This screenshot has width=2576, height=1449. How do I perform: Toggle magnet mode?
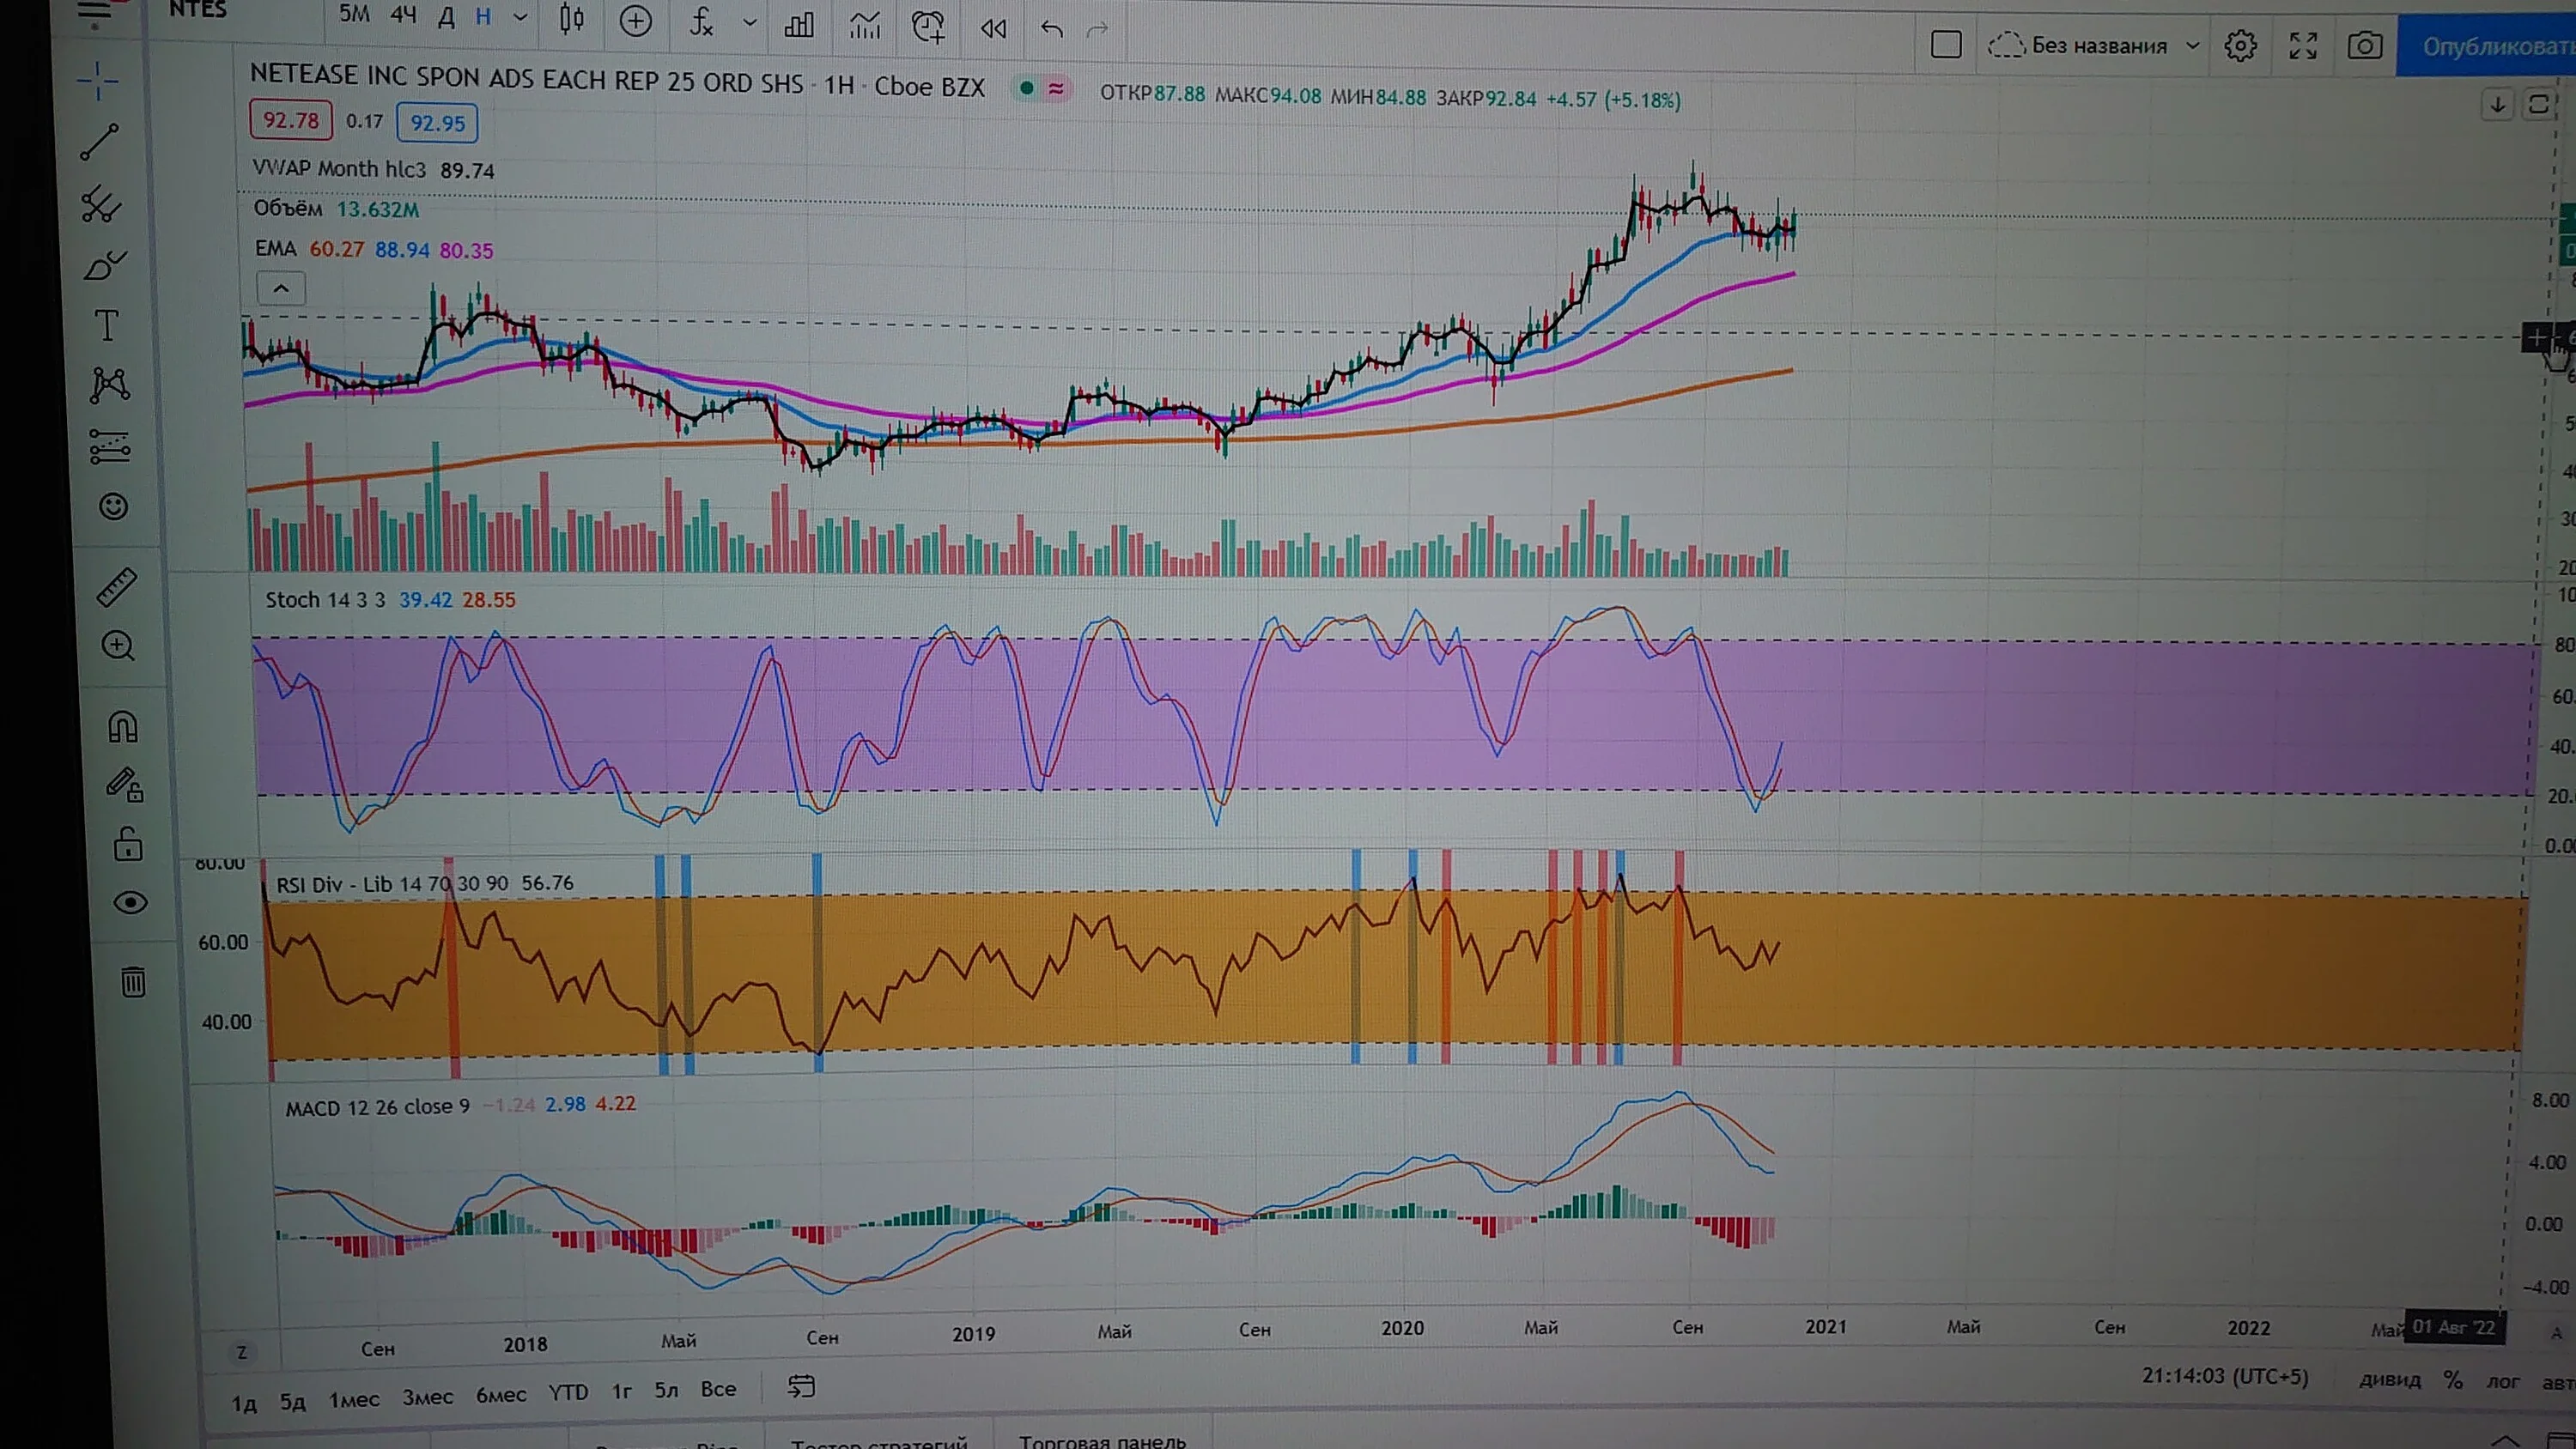pos(123,726)
